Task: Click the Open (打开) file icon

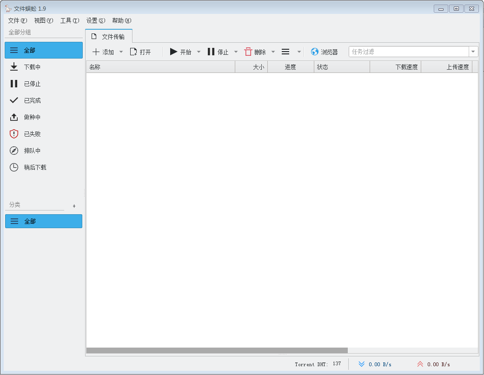Action: [x=133, y=52]
